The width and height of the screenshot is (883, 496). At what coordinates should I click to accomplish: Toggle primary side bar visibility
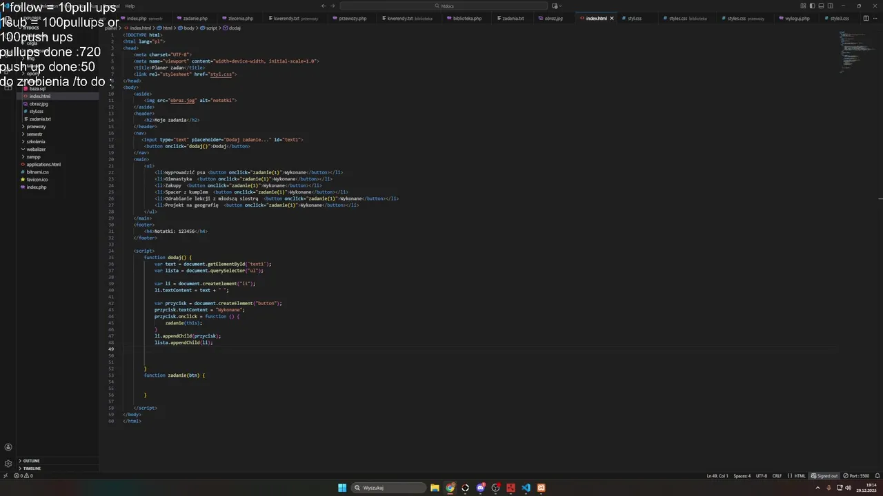812,6
